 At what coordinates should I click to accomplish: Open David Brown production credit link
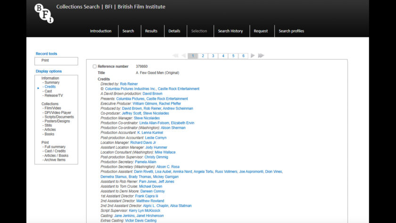coord(152,93)
